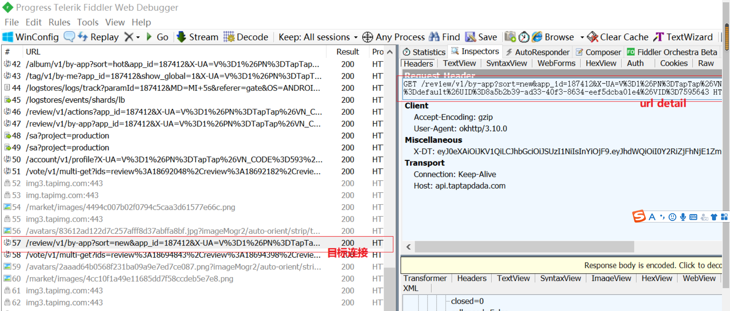Select the Cookies inspector tab
This screenshot has width=730, height=311.
pyautogui.click(x=674, y=63)
